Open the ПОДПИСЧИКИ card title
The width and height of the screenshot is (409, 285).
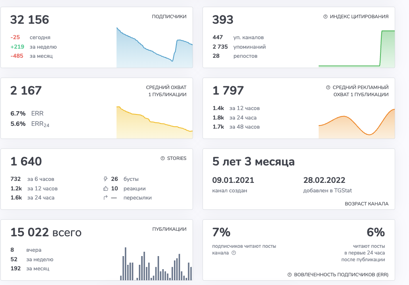point(169,17)
